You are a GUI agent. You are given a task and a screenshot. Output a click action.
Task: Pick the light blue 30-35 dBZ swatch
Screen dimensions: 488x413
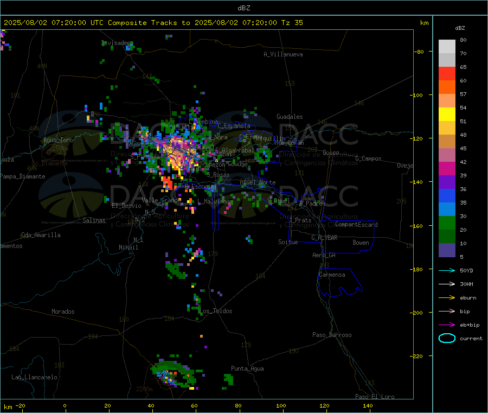coord(447,209)
